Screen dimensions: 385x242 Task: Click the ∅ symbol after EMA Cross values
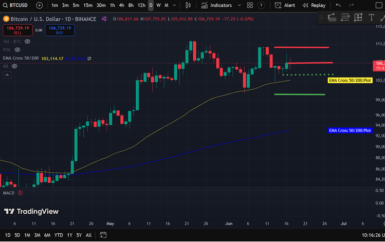point(89,59)
